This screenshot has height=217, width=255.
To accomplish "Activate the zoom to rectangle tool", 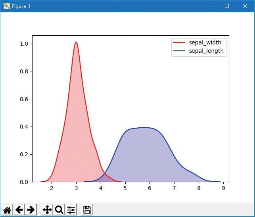I will [59, 210].
